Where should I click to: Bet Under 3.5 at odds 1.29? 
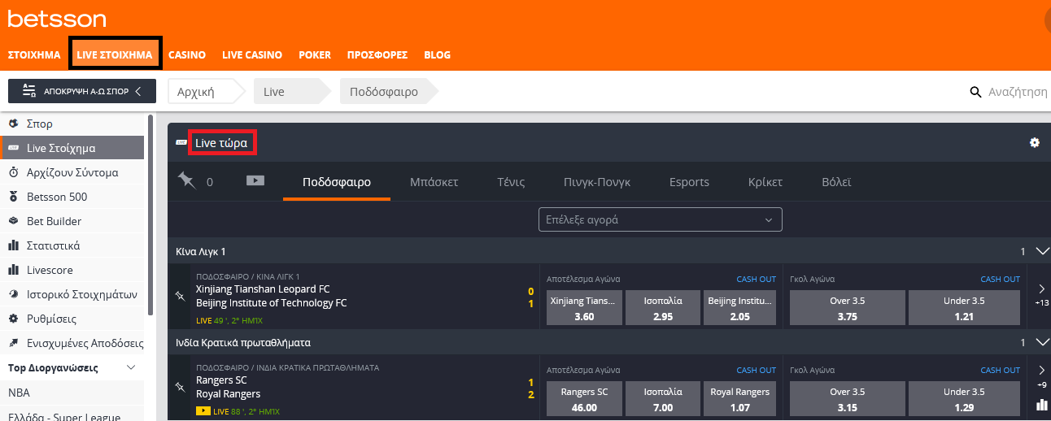pyautogui.click(x=964, y=399)
